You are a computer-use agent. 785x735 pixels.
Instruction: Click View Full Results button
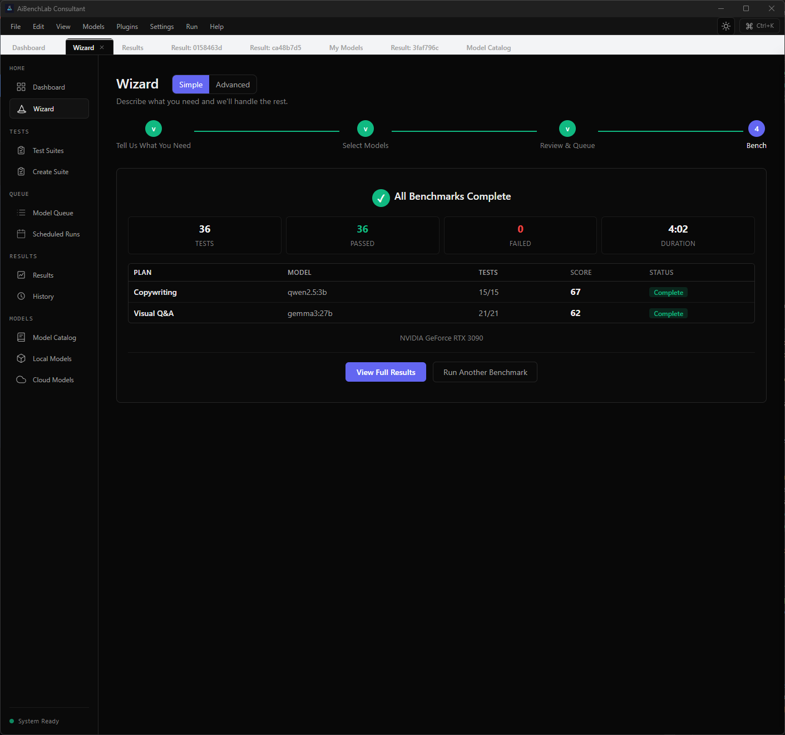point(386,372)
